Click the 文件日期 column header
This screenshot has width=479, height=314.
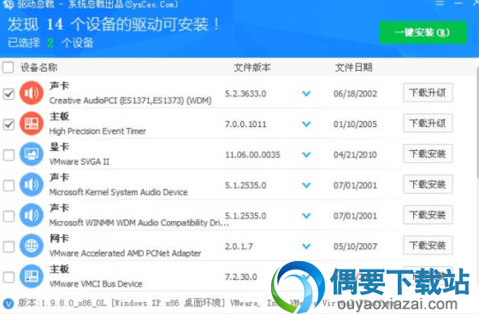pos(353,67)
